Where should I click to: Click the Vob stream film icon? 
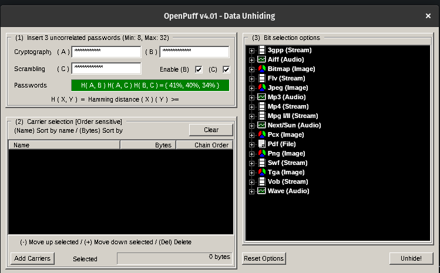click(x=261, y=181)
